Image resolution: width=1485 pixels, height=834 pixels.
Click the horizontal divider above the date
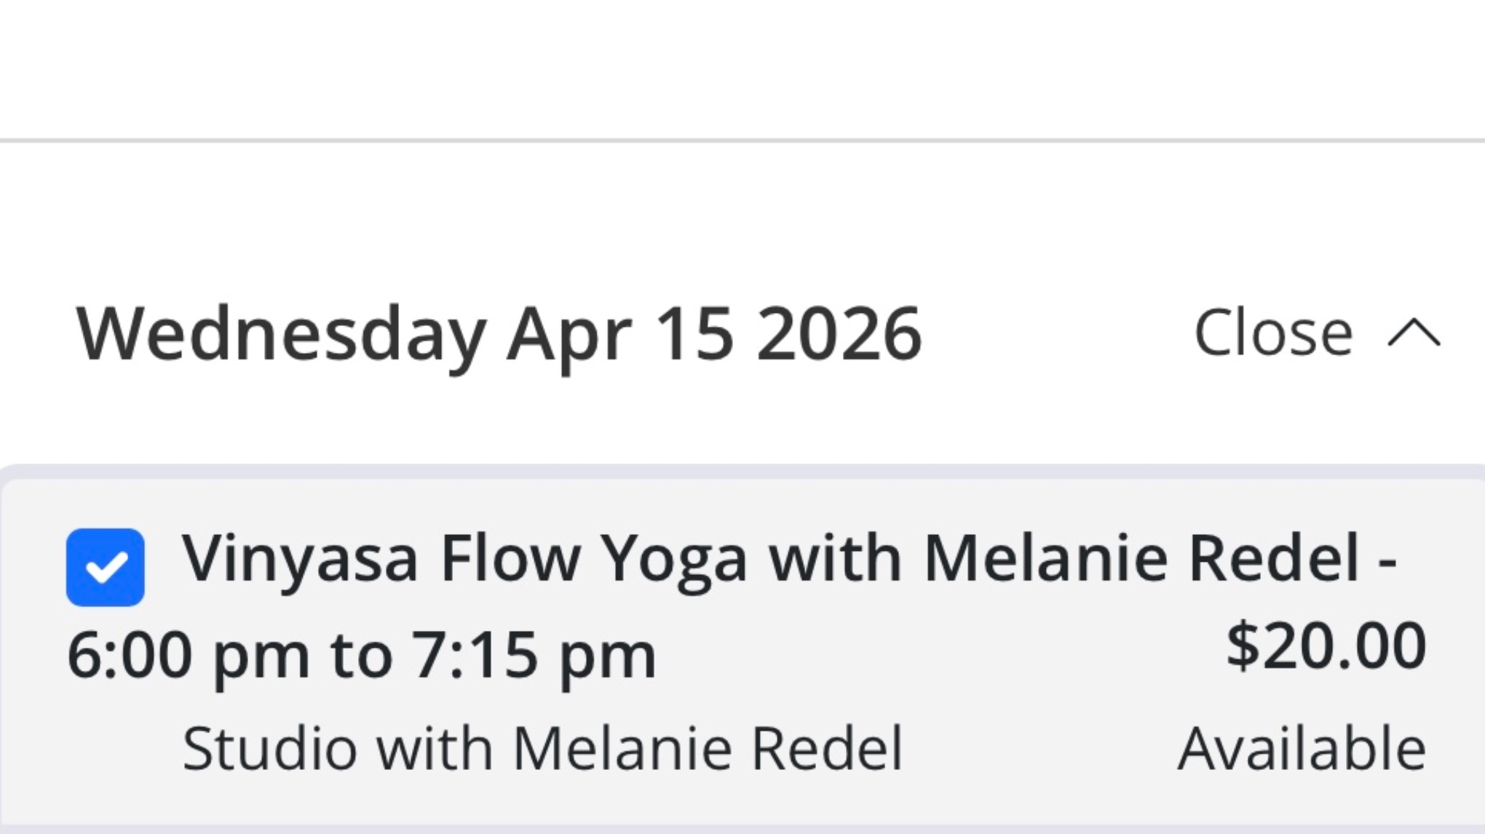[x=742, y=140]
